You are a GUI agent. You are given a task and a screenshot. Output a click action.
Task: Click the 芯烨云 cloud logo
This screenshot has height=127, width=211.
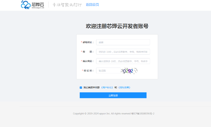pos(32,5)
